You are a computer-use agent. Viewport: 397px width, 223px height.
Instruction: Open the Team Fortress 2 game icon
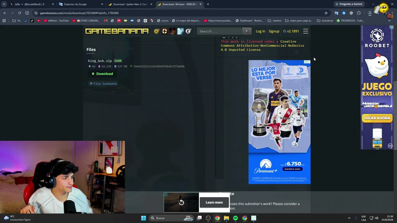[x=164, y=31]
